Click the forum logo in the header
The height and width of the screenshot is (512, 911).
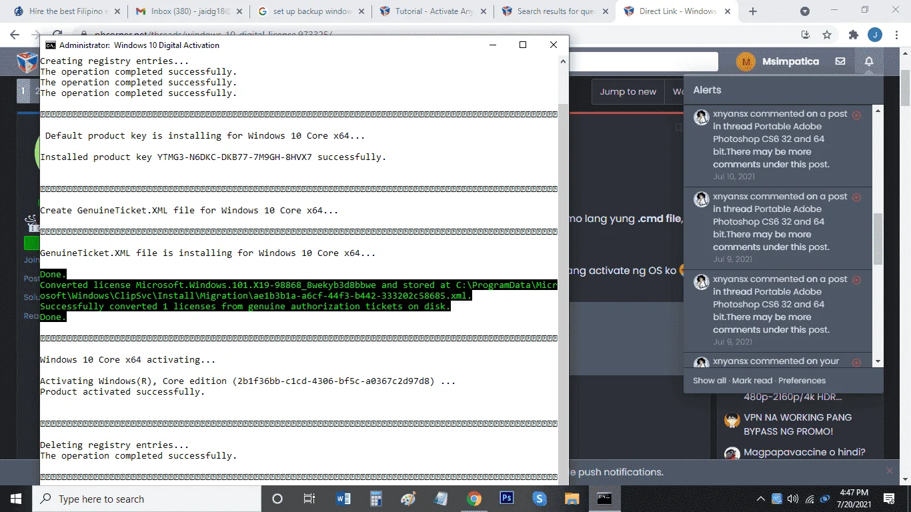click(x=27, y=63)
